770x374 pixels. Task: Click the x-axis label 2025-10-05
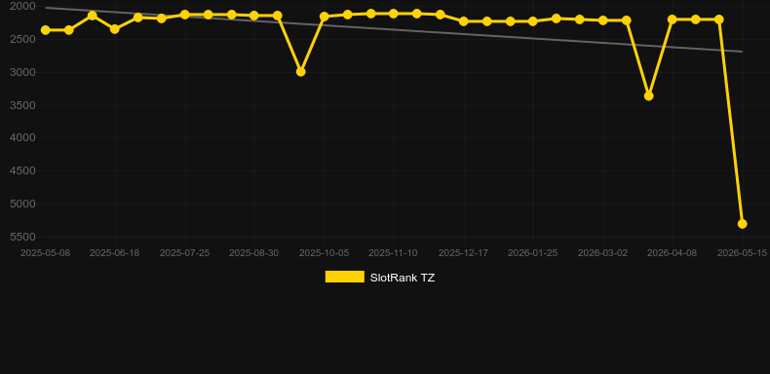click(x=325, y=253)
